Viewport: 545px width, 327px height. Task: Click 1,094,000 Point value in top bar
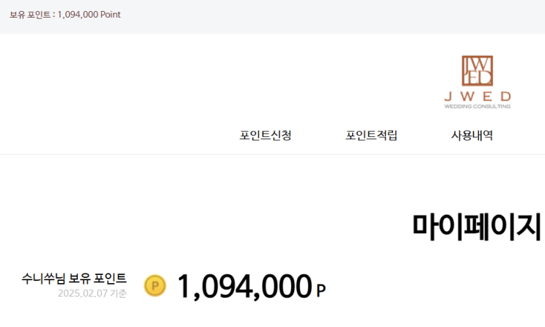[88, 15]
